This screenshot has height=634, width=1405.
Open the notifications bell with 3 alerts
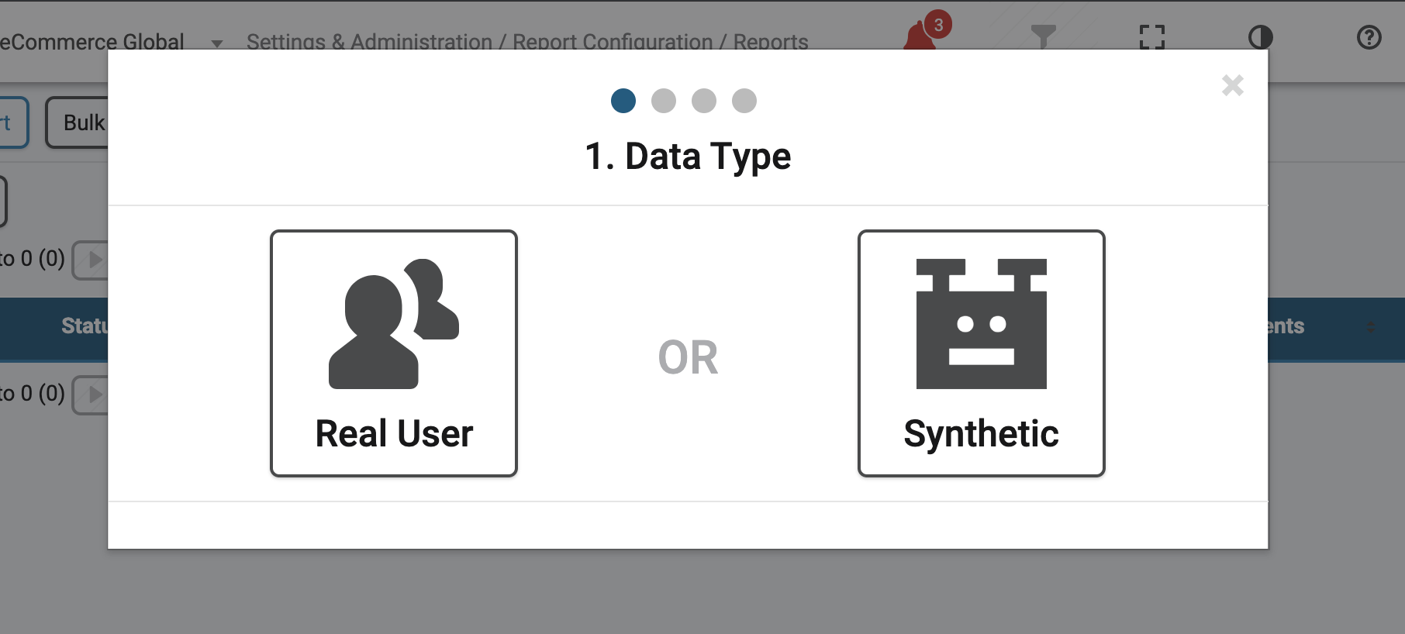pos(923,34)
